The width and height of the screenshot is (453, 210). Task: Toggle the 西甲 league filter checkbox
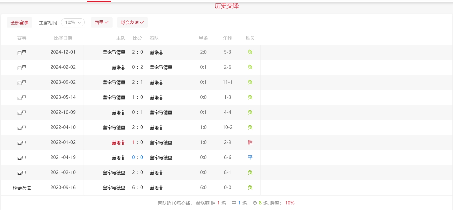[101, 22]
